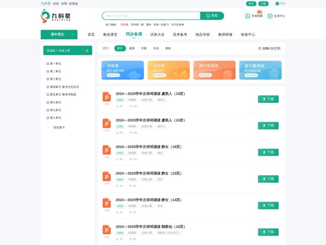Click PPT icon of 鹊桥仙（16页）
The image size is (326, 245).
[x=106, y=230]
